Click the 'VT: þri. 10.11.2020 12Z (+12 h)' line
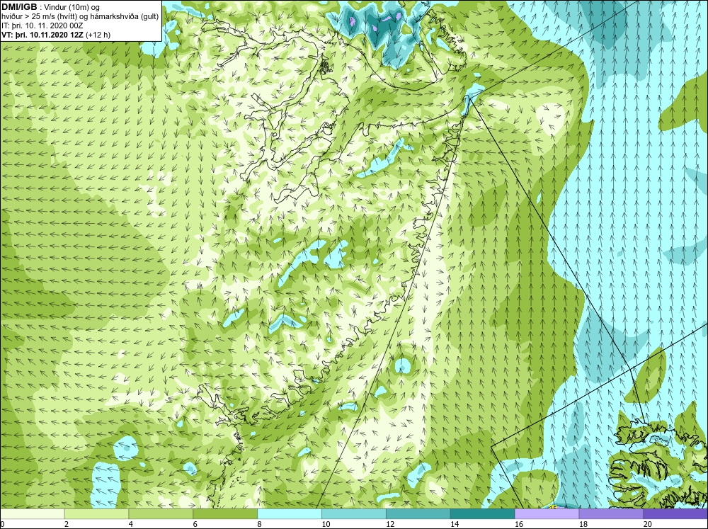The height and width of the screenshot is (529, 708). point(56,35)
